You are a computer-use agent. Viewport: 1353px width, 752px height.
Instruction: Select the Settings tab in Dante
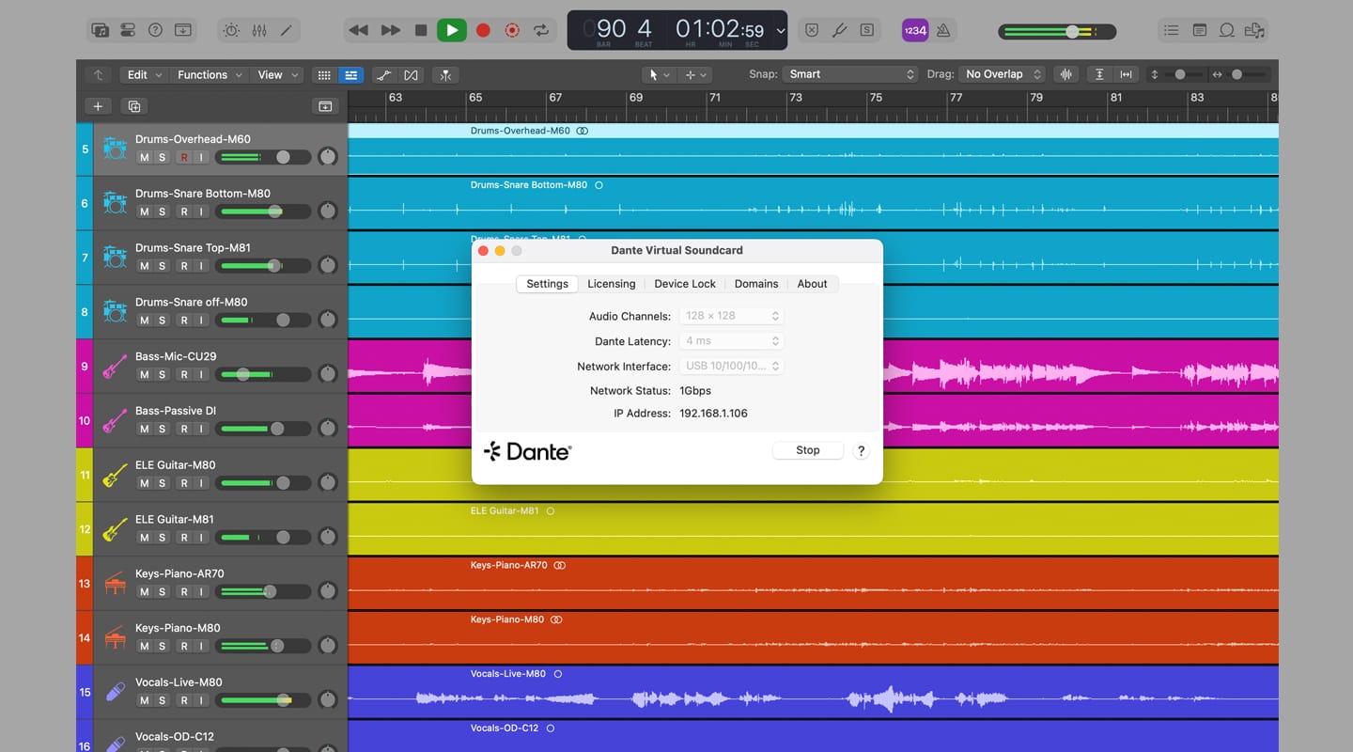click(x=547, y=284)
